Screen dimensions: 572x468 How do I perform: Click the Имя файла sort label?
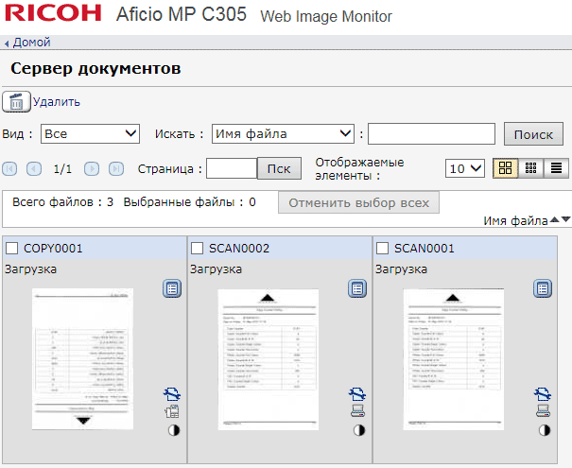tap(516, 220)
